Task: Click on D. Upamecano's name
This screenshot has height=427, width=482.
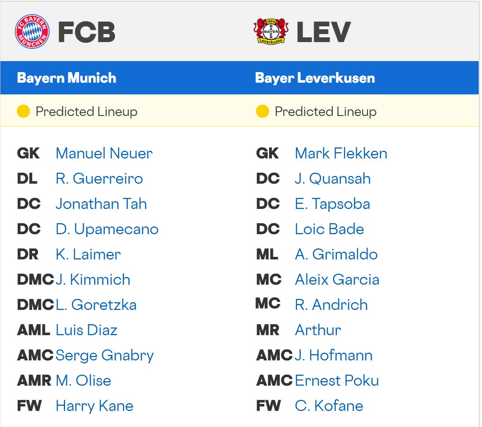Action: (x=107, y=229)
